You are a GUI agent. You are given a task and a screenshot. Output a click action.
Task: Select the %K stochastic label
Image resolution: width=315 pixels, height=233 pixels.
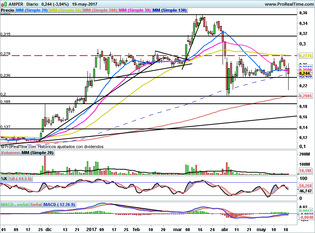click(4, 178)
